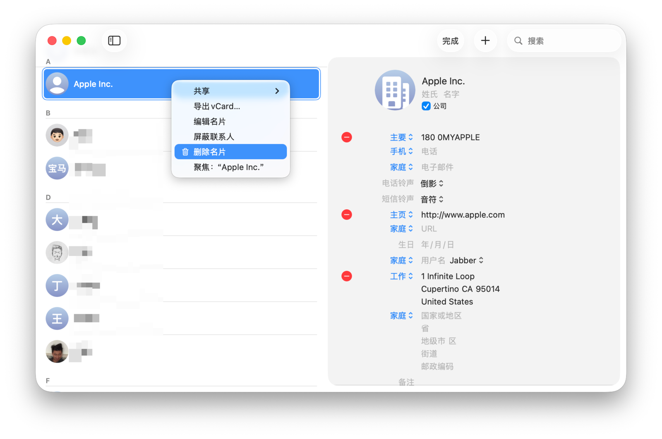Choose 屏蔽联系人 from context menu
The width and height of the screenshot is (662, 439).
pyautogui.click(x=230, y=137)
